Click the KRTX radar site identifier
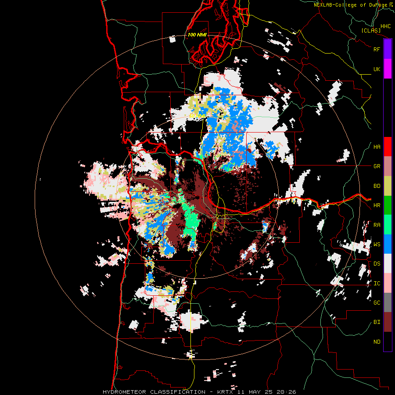 [x=225, y=392]
